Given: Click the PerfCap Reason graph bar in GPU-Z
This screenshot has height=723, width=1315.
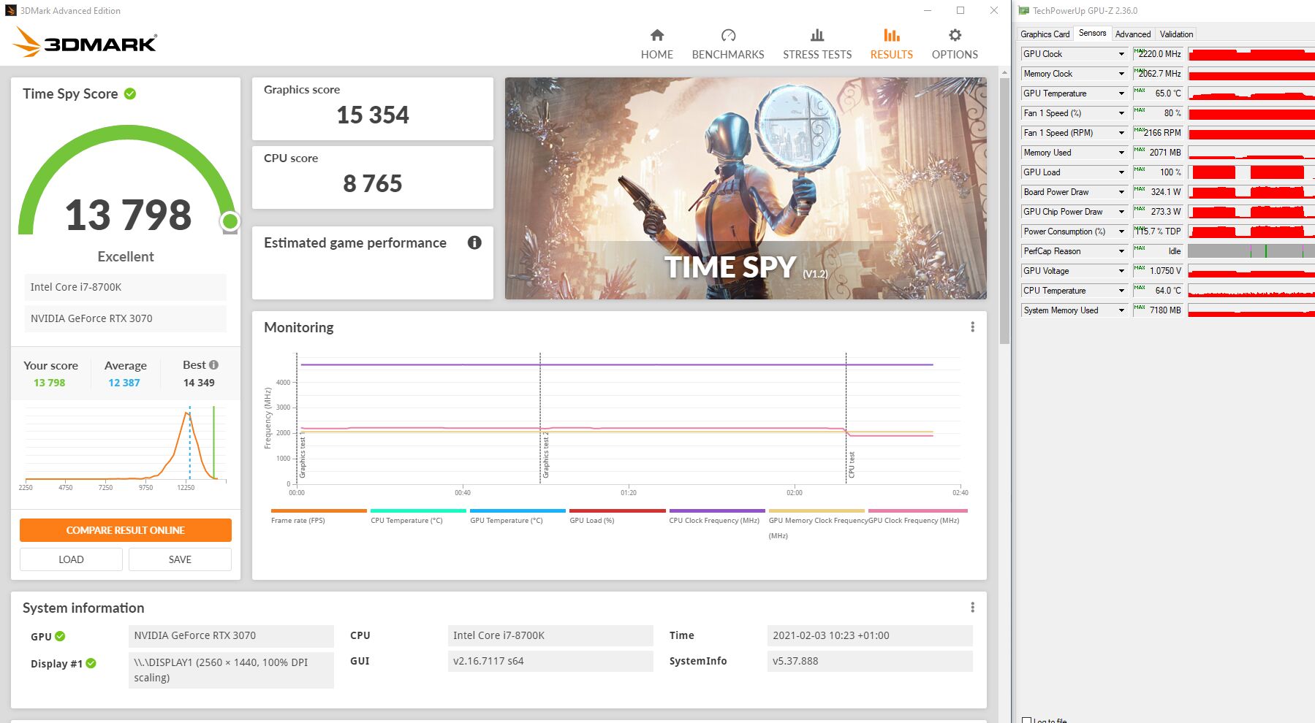Looking at the screenshot, I should tap(1251, 251).
